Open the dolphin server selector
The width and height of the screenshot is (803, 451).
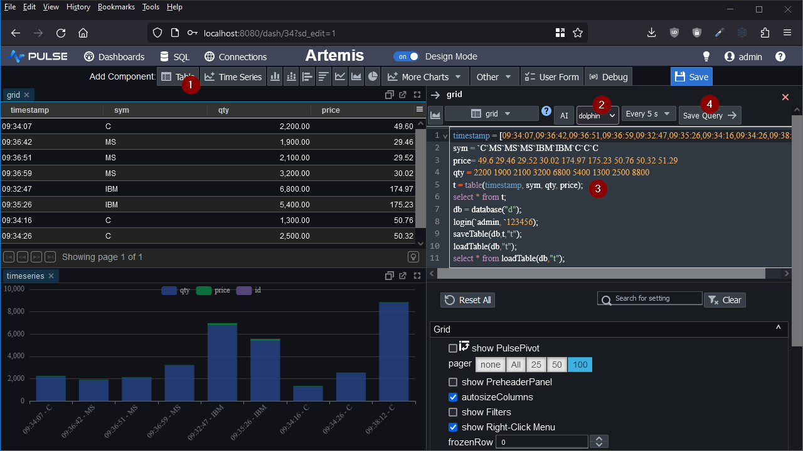tap(597, 116)
